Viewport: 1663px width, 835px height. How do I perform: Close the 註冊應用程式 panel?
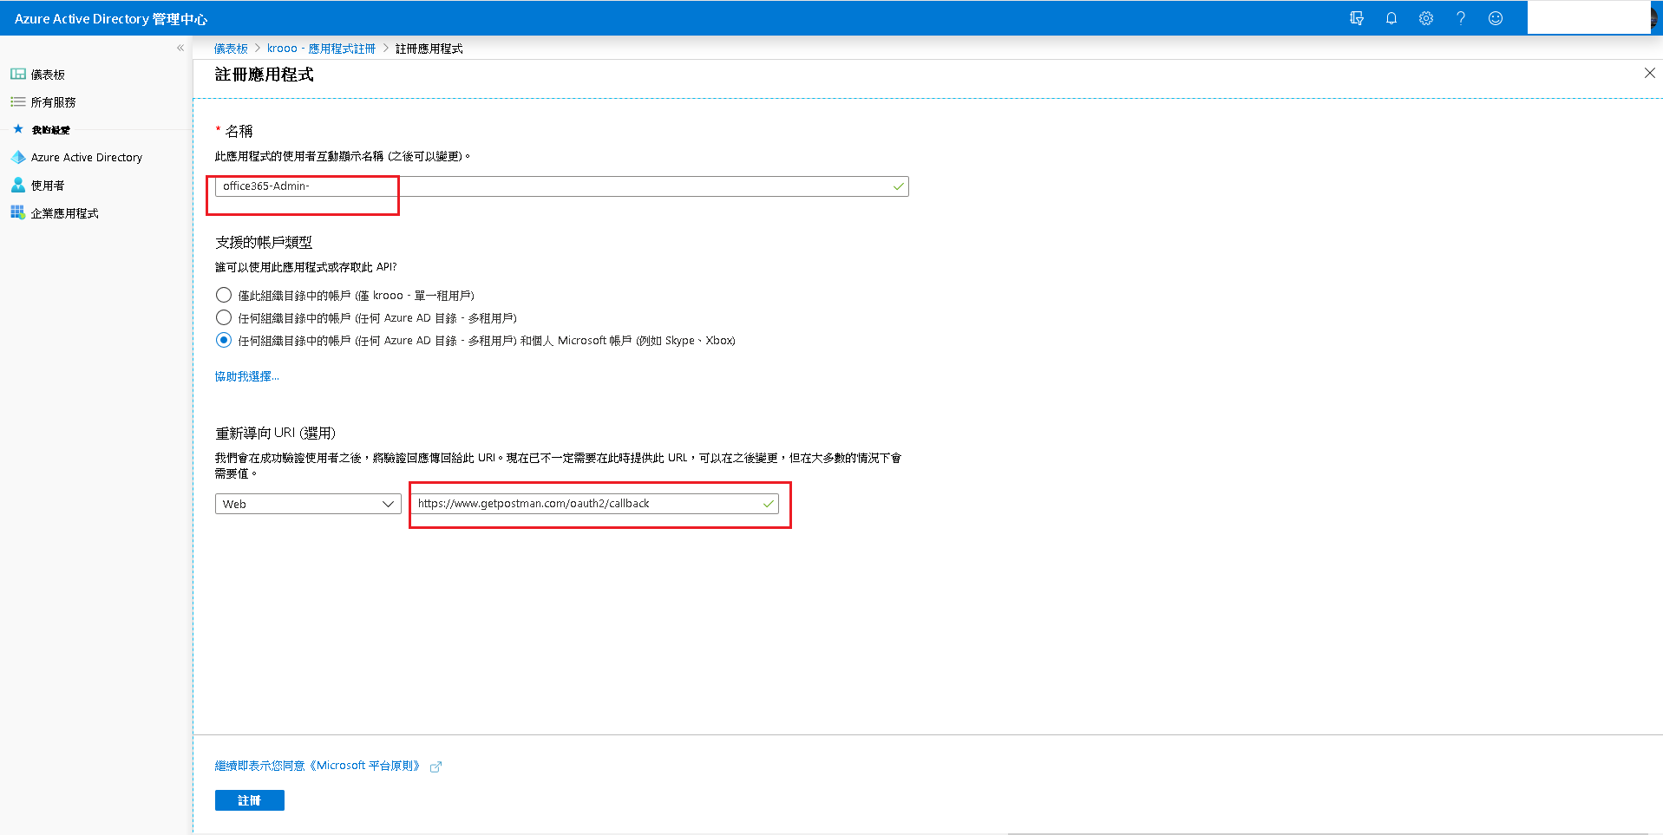(1649, 74)
